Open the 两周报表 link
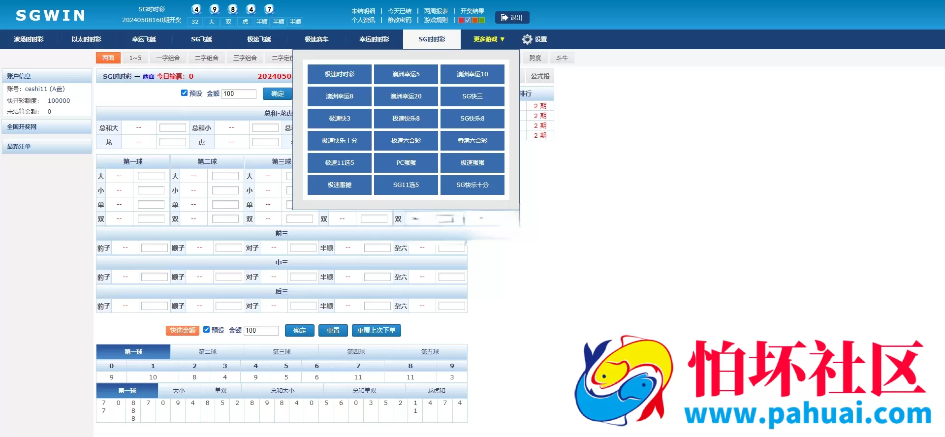The height and width of the screenshot is (437, 945). (436, 11)
